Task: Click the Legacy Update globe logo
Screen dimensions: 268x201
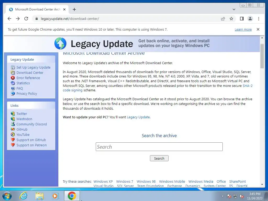Action: coord(60,43)
